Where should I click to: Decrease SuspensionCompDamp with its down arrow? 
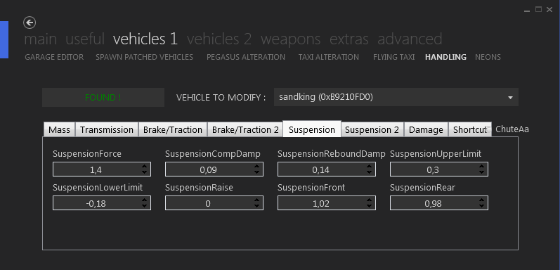point(256,172)
